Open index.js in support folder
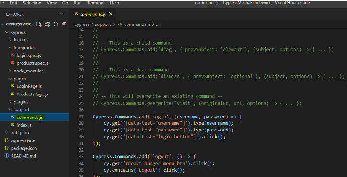 click(24, 125)
